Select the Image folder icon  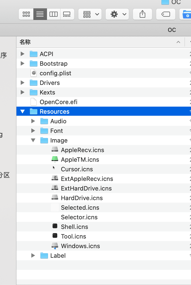(x=44, y=140)
